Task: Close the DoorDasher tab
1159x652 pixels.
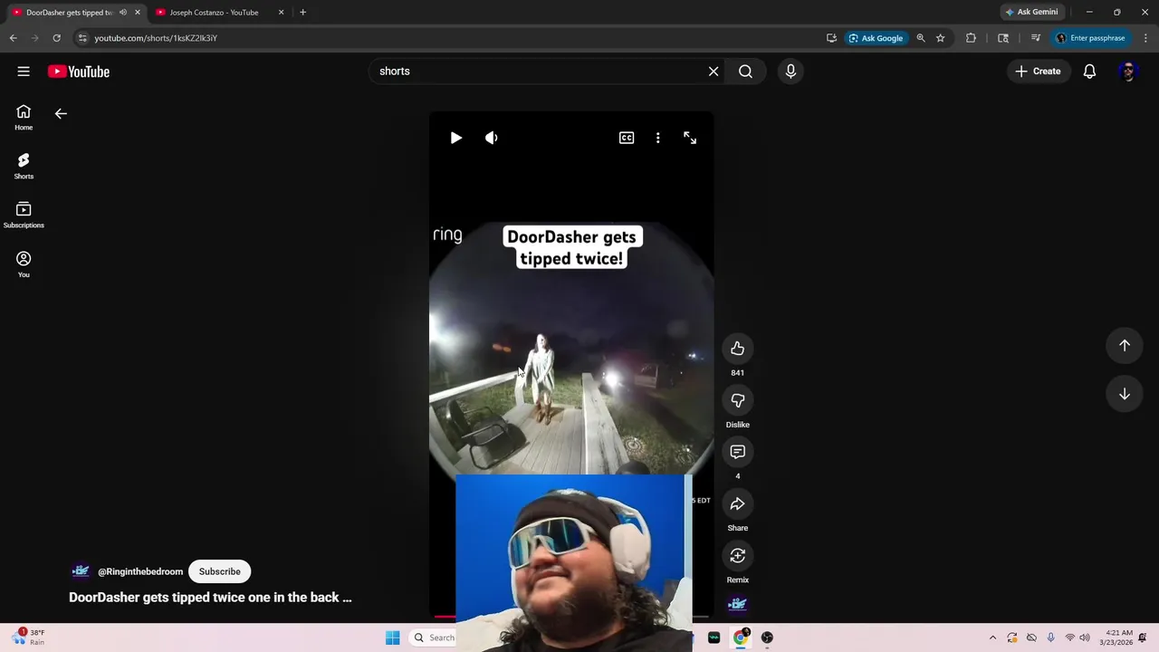Action: [x=138, y=13]
